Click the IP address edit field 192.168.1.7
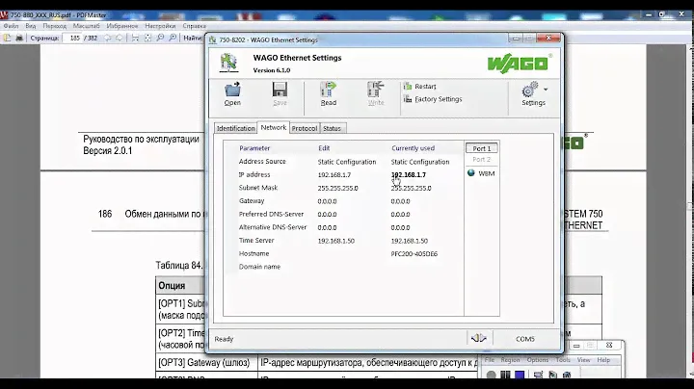Viewport: 694px width, 389px height. click(x=336, y=175)
